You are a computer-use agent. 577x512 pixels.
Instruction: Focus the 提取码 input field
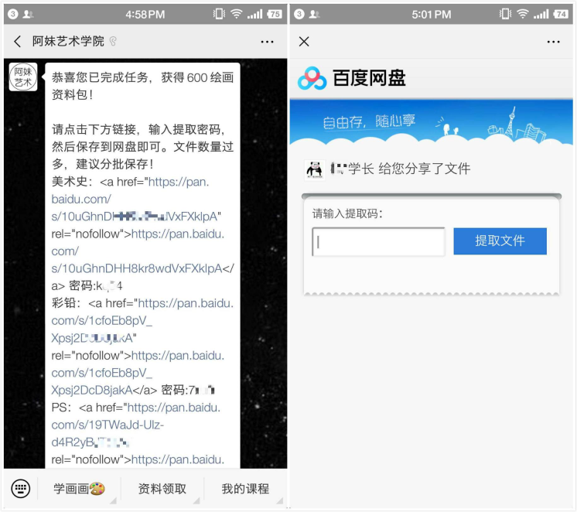click(x=379, y=242)
